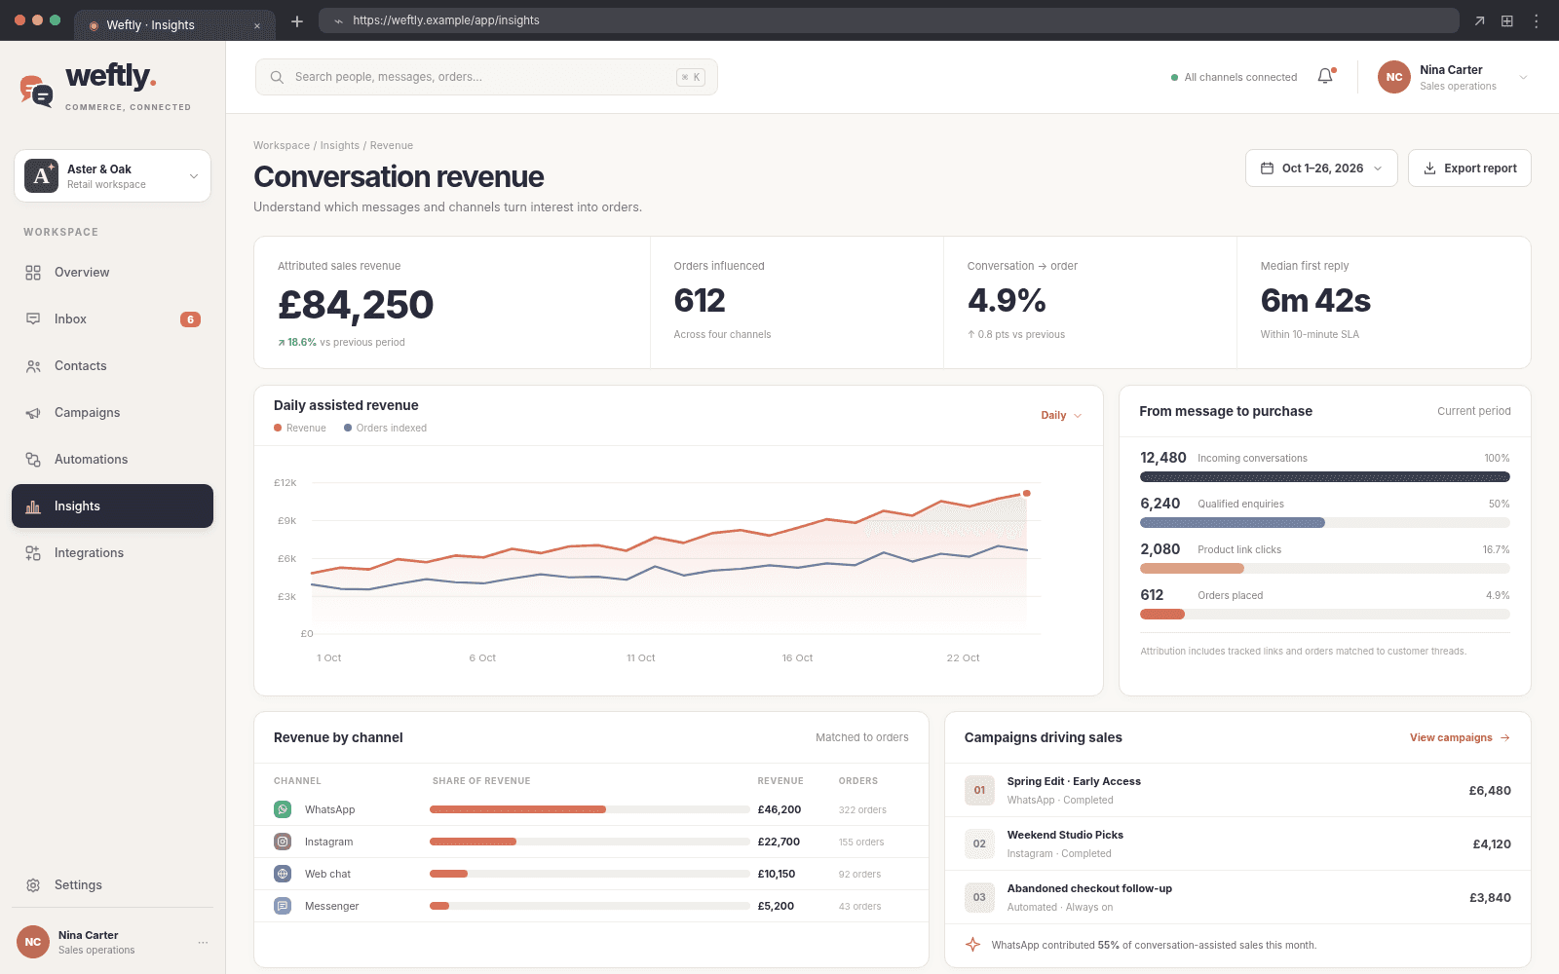The width and height of the screenshot is (1559, 974).
Task: Click the NC avatar in sidebar footer
Action: [33, 942]
